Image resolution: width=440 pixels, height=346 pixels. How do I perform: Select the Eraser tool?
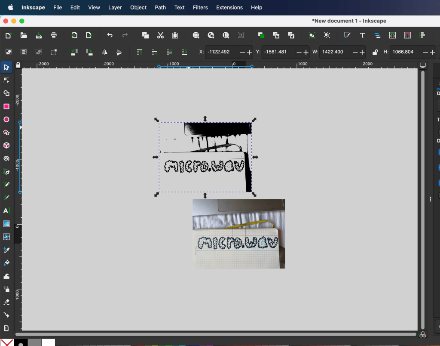[6, 302]
